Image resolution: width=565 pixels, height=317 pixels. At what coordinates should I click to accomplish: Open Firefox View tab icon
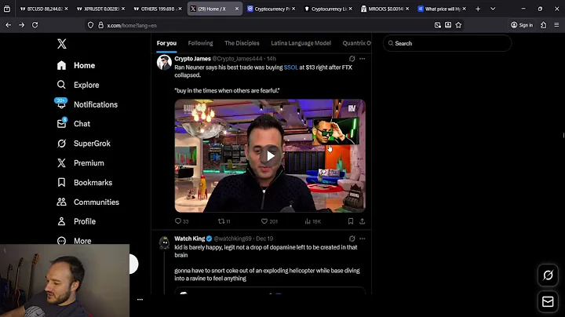7,9
